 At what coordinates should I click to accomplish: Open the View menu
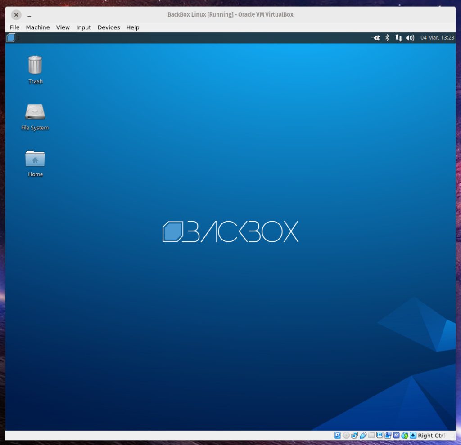point(63,27)
